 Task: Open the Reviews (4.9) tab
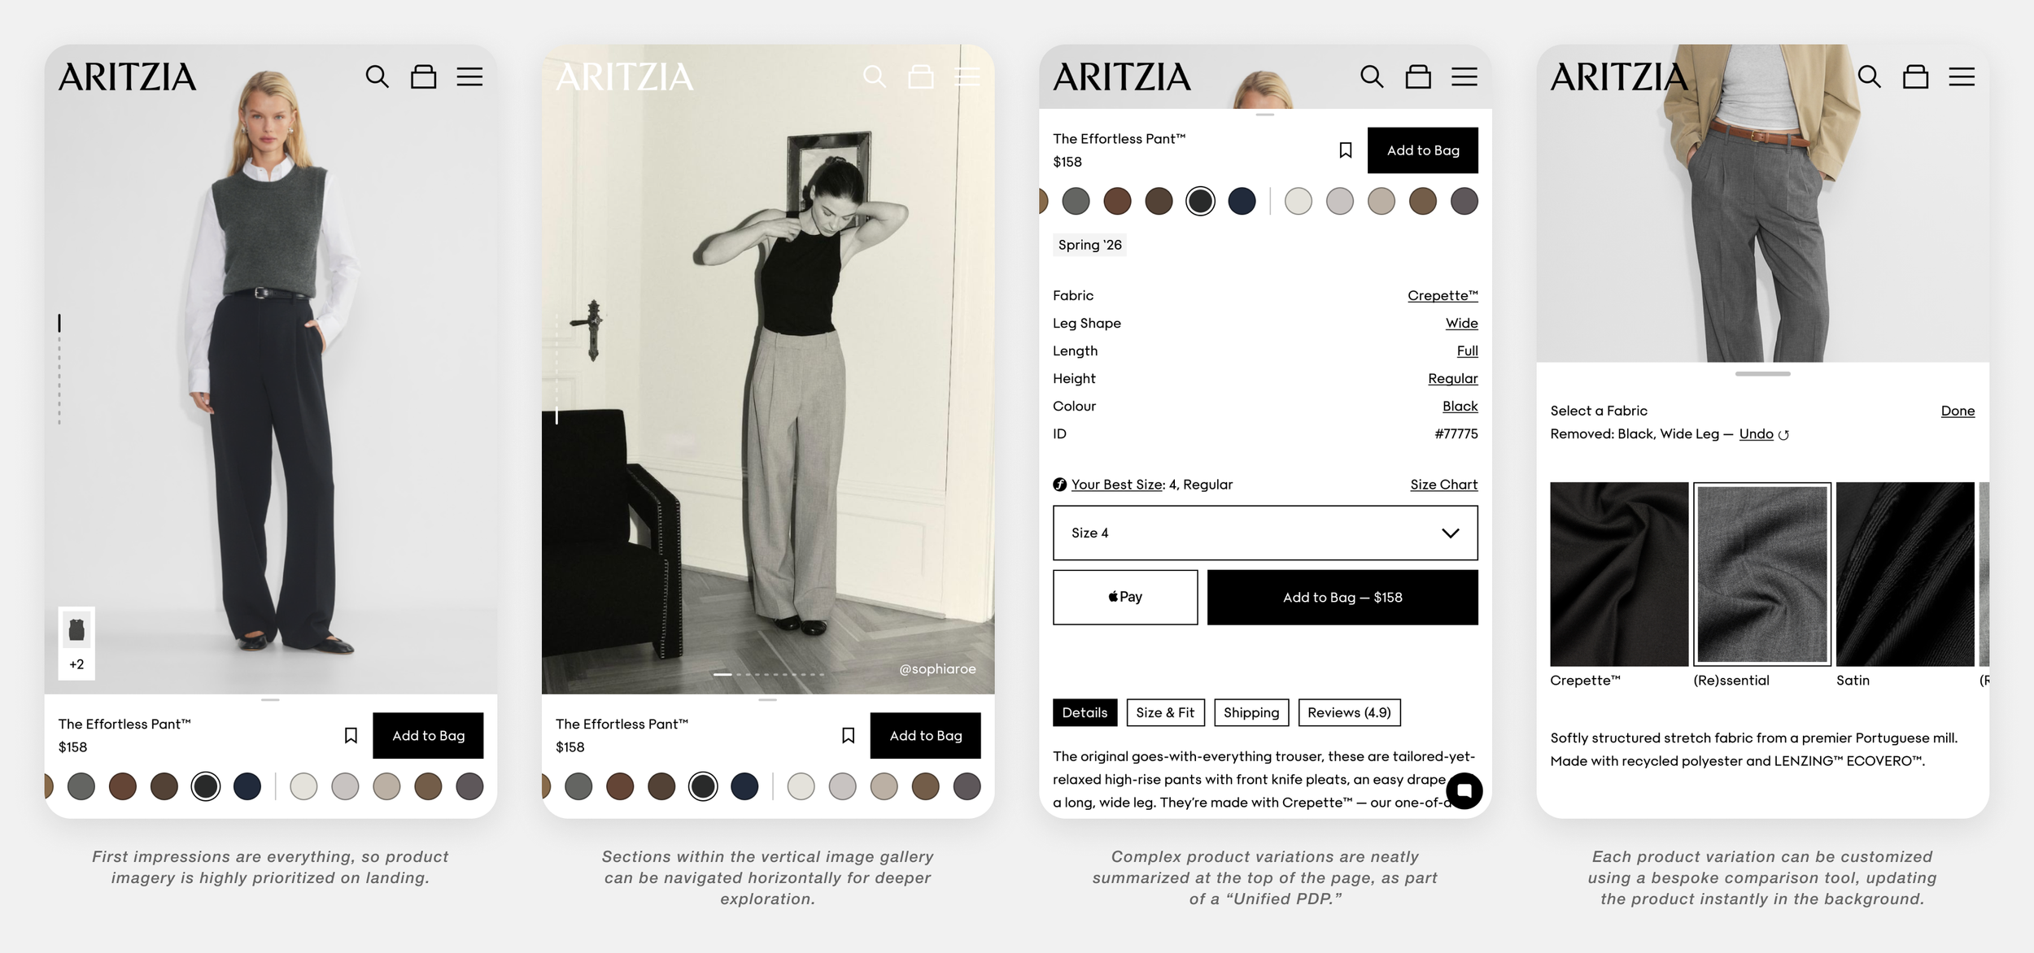click(x=1349, y=712)
